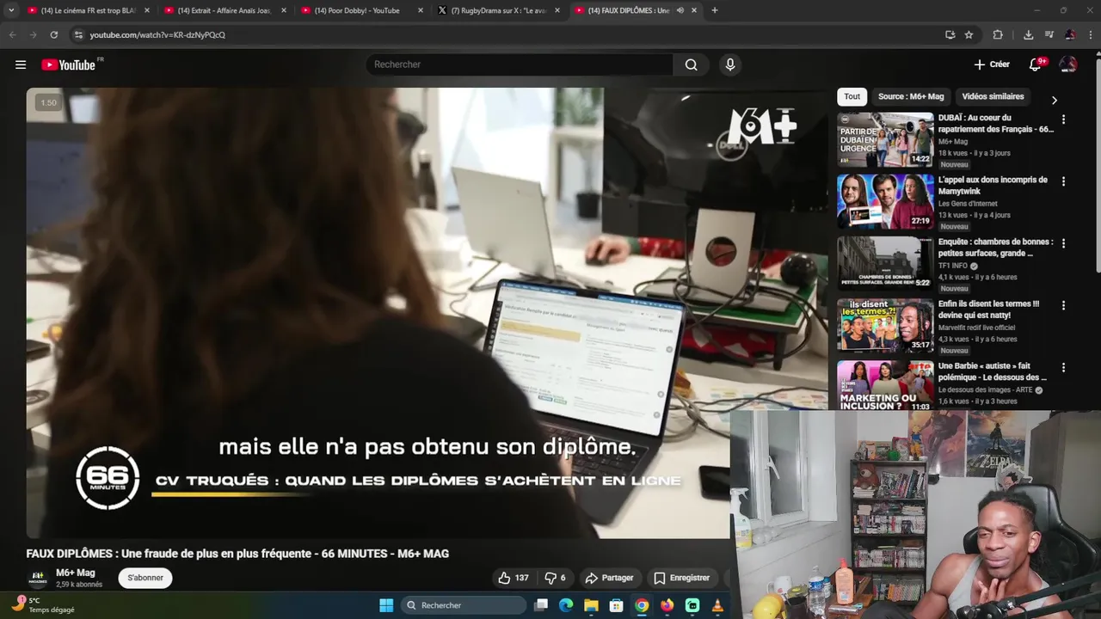Start voice search with the microphone icon
This screenshot has height=619, width=1101.
coord(730,64)
